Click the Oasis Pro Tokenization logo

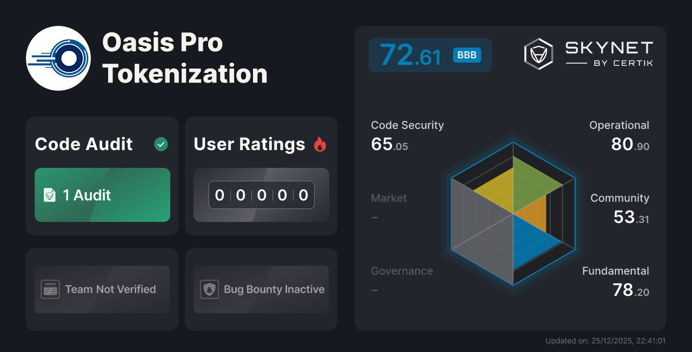58,58
